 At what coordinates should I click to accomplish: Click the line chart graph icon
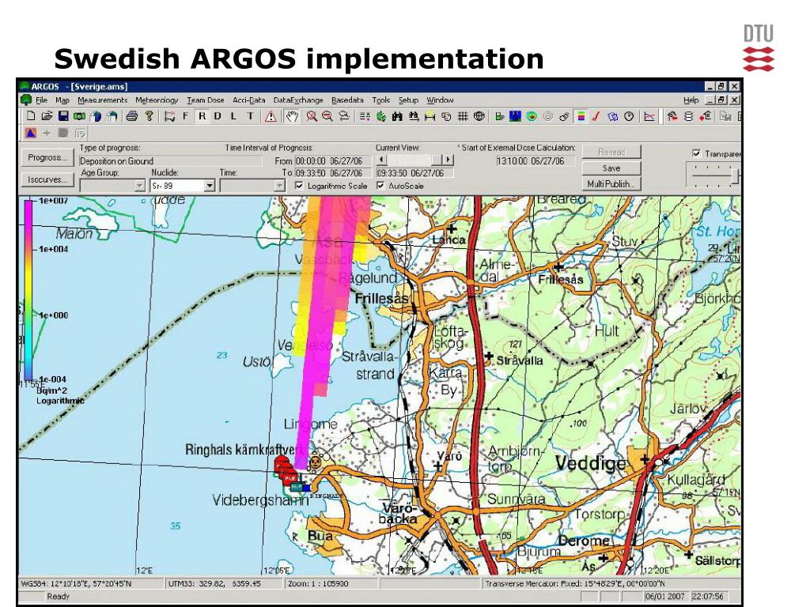pos(649,117)
